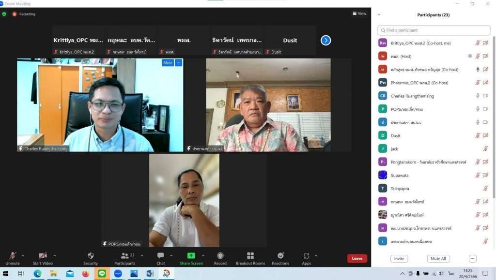The image size is (496, 280).
Task: Click the participants list vertical scrollbar
Action: [494, 116]
